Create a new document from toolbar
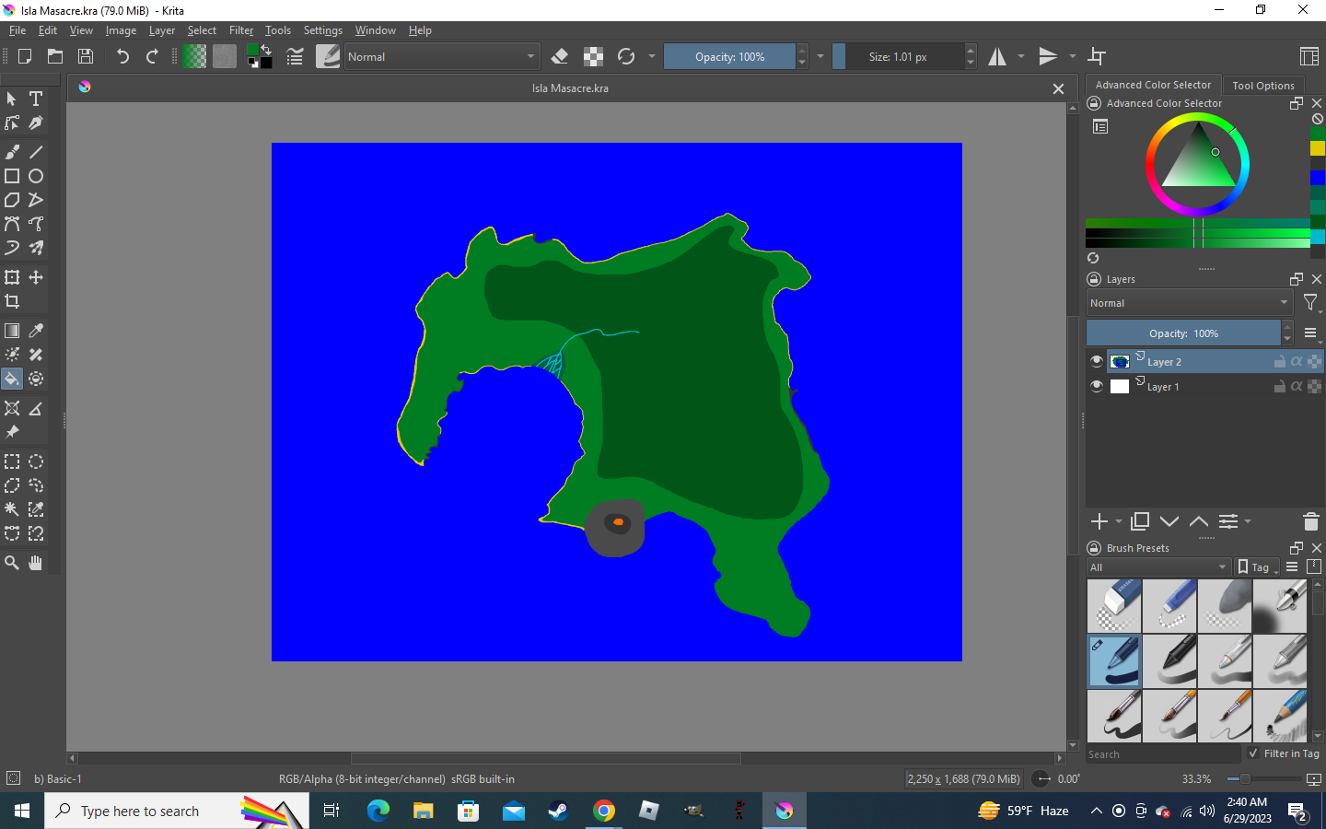 [25, 56]
